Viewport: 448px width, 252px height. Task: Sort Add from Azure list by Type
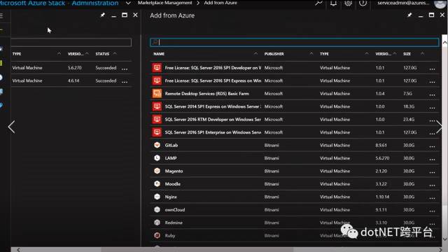324,54
